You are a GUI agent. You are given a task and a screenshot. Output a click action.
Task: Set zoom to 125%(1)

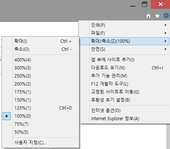tap(40, 108)
